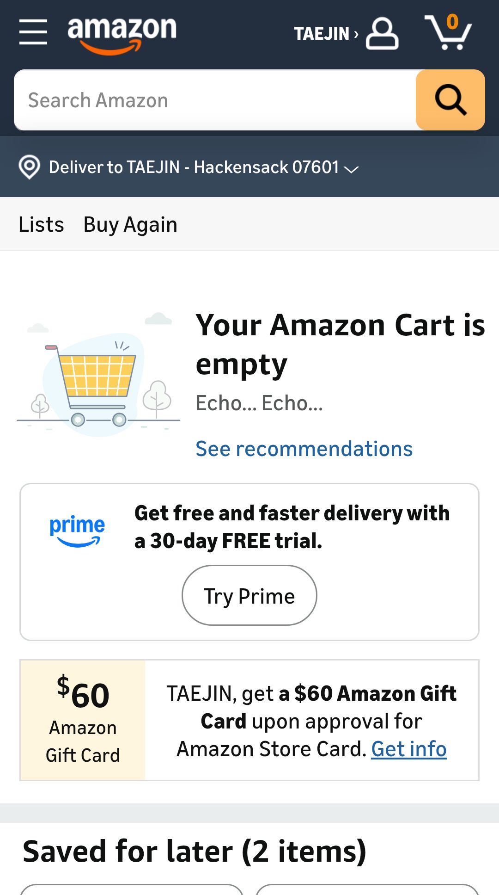Open the shopping cart icon
Image resolution: width=499 pixels, height=895 pixels.
(x=448, y=32)
